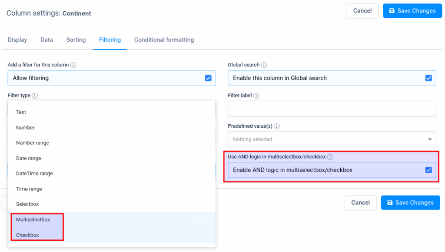Viewport: 445px width, 252px height.
Task: Switch to the Sorting tab
Action: pos(76,39)
